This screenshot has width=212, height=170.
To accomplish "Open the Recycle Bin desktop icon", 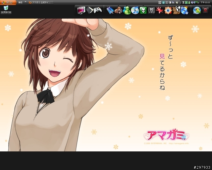I will (x=6, y=10).
